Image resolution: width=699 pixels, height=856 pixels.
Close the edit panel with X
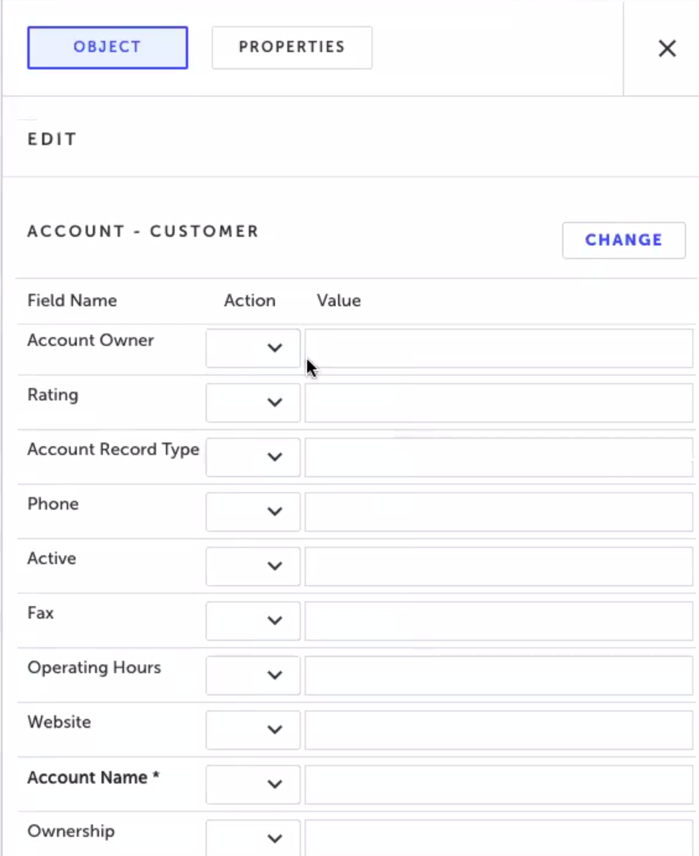tap(667, 48)
